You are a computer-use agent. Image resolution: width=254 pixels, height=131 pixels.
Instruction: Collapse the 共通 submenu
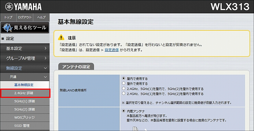tap(25, 77)
